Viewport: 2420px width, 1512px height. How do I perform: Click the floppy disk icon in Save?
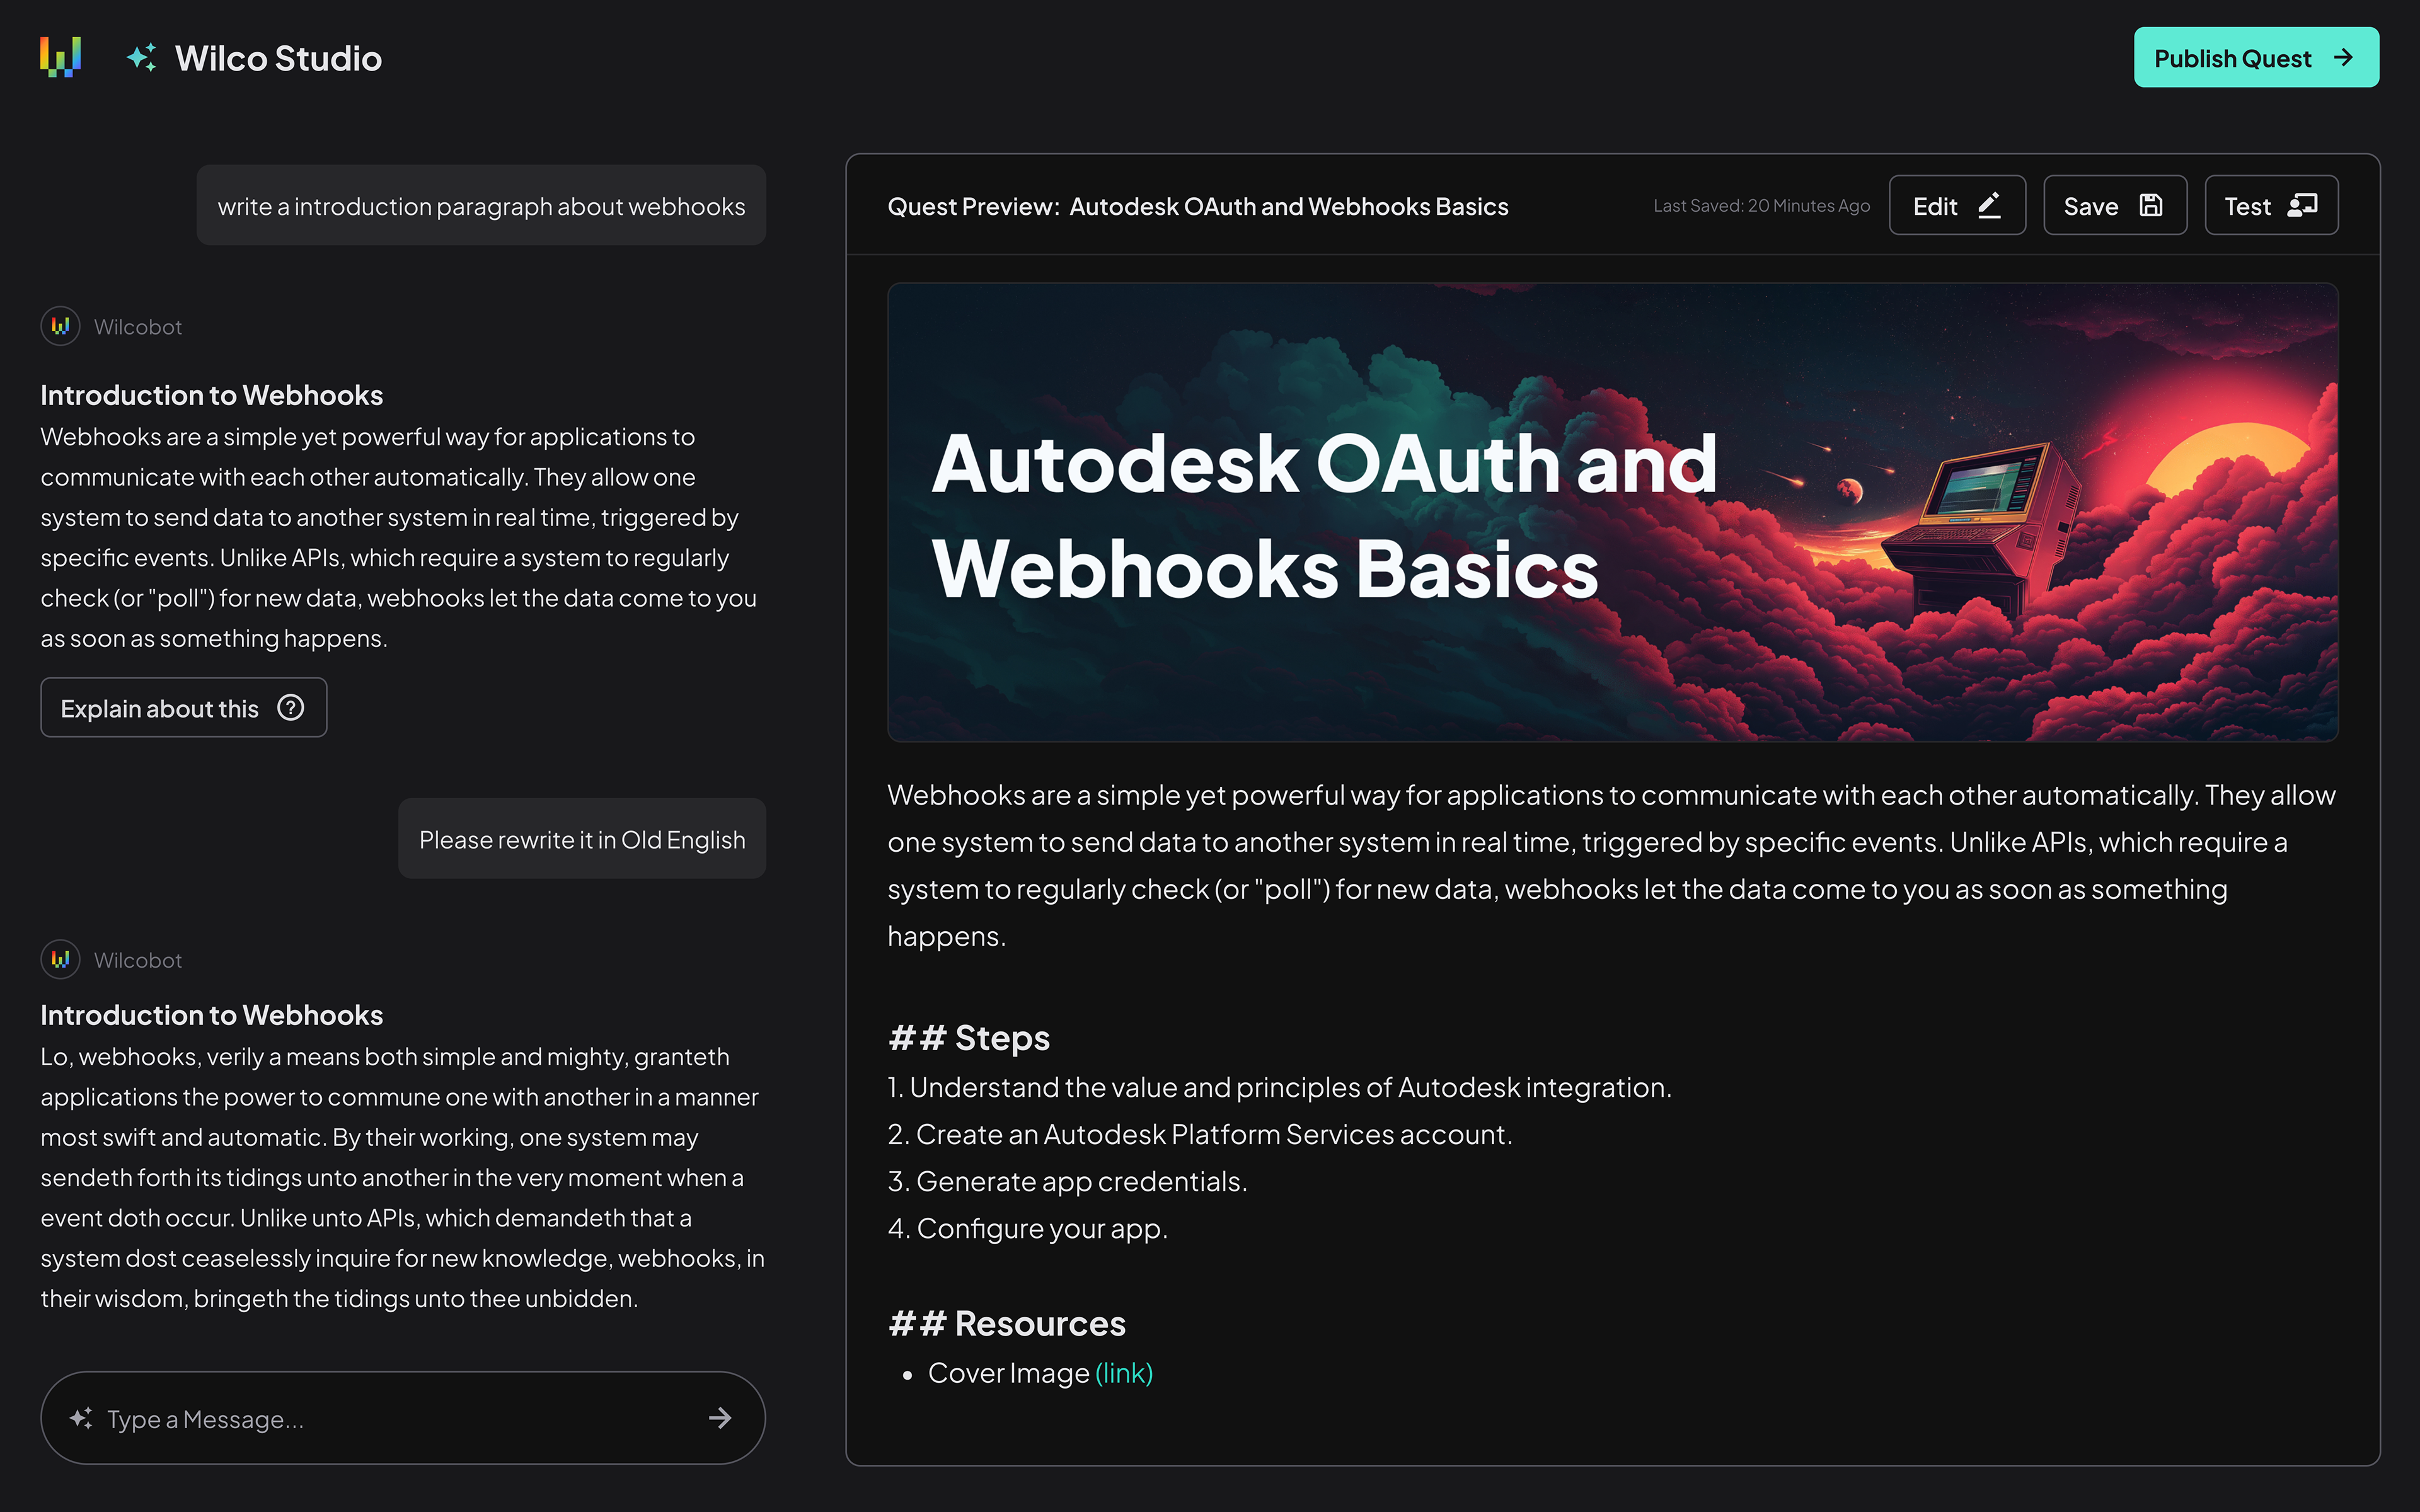(x=2151, y=205)
